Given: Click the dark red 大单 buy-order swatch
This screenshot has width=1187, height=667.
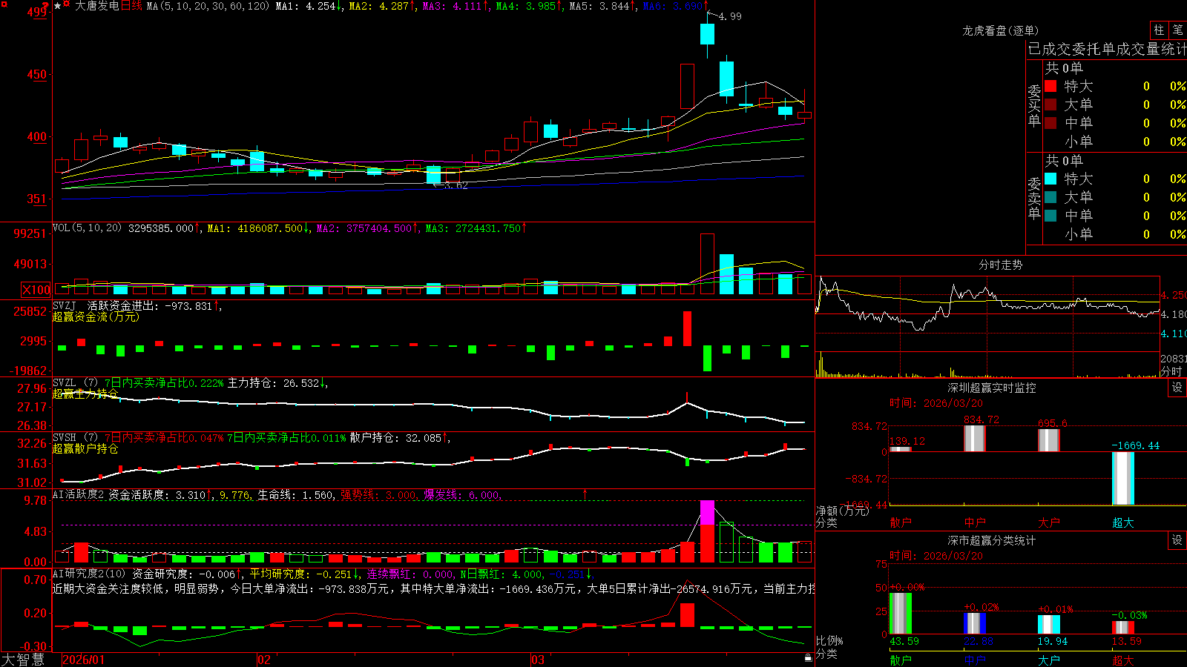Looking at the screenshot, I should (x=1050, y=104).
